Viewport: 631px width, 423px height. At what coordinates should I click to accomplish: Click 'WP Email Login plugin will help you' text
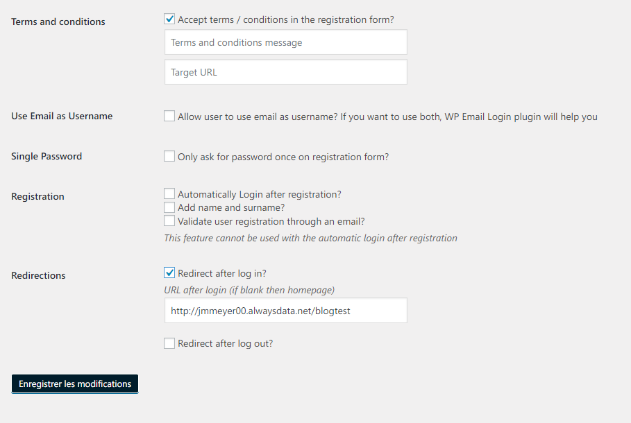click(x=521, y=116)
